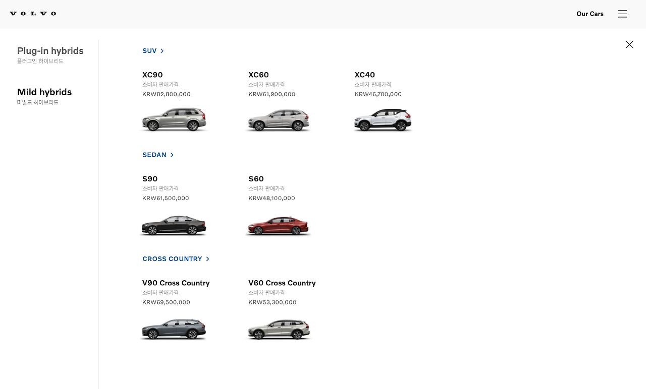
Task: Open the Our Cars menu
Action: (590, 14)
